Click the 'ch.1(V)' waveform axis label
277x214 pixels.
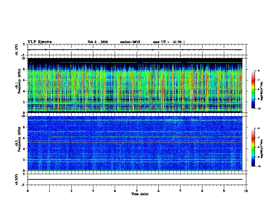[x=16, y=50]
